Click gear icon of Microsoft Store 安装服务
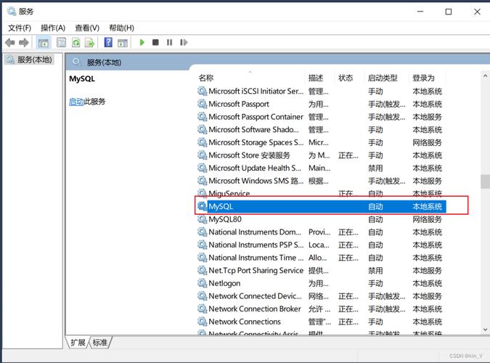This screenshot has height=363, width=490. [x=203, y=155]
